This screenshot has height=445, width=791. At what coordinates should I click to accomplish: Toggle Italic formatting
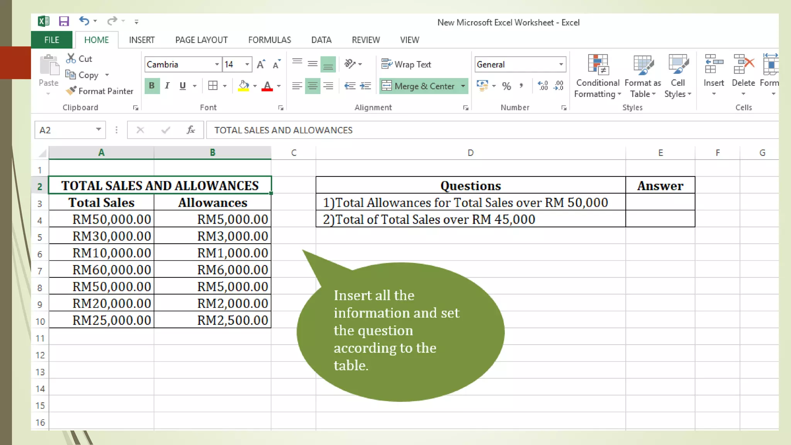167,86
